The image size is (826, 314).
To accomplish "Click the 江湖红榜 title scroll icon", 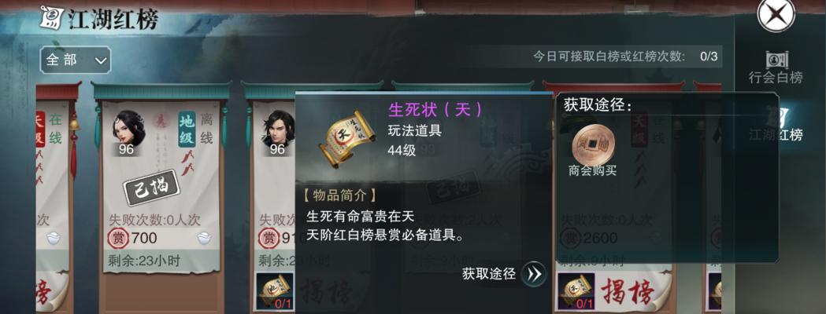I will click(x=51, y=19).
